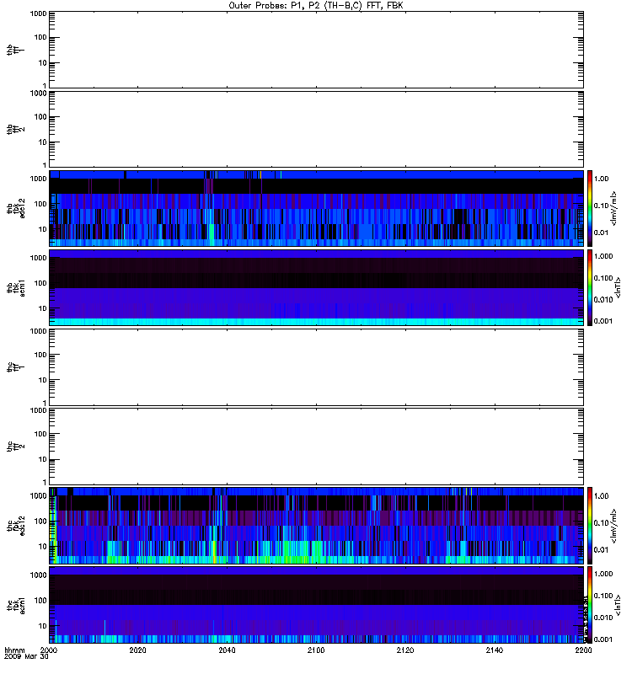Click the '2040' time axis label
632x674 pixels.
pos(227,650)
